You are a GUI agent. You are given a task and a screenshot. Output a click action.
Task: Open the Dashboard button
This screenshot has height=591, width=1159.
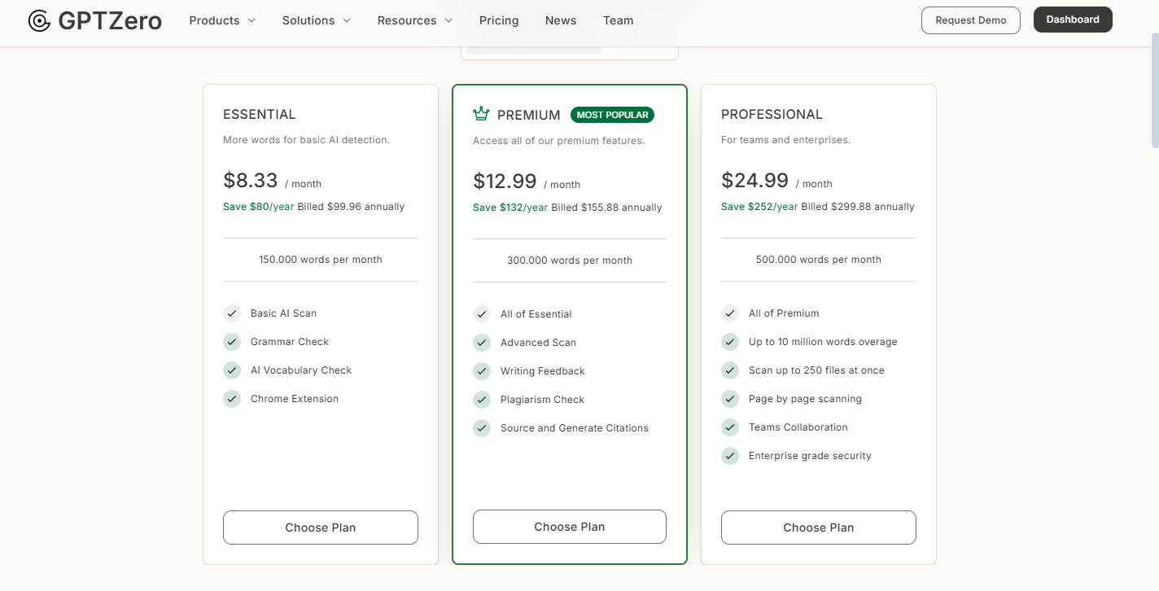pyautogui.click(x=1073, y=20)
